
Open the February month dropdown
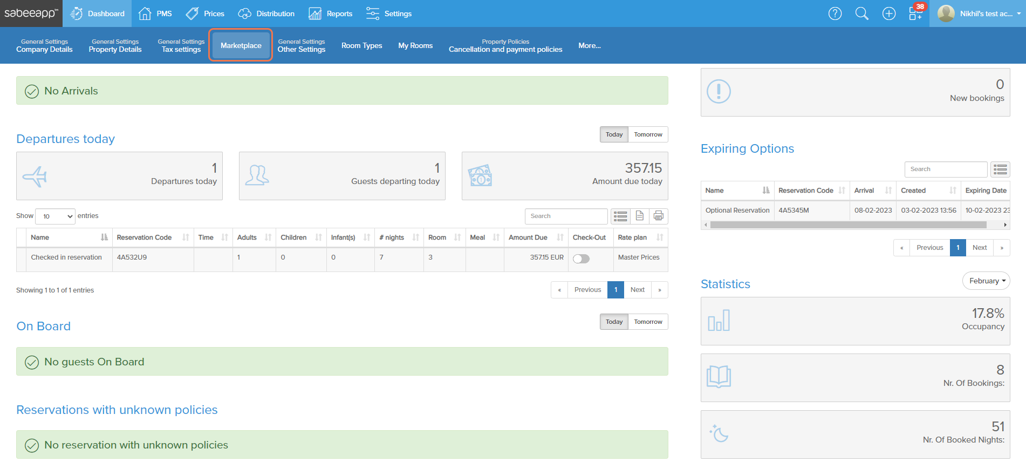pyautogui.click(x=986, y=281)
